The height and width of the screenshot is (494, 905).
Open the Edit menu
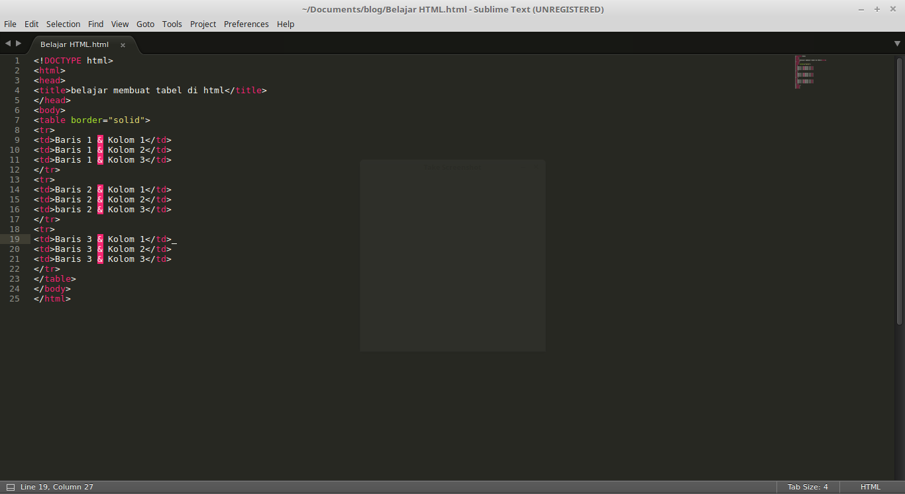point(31,24)
